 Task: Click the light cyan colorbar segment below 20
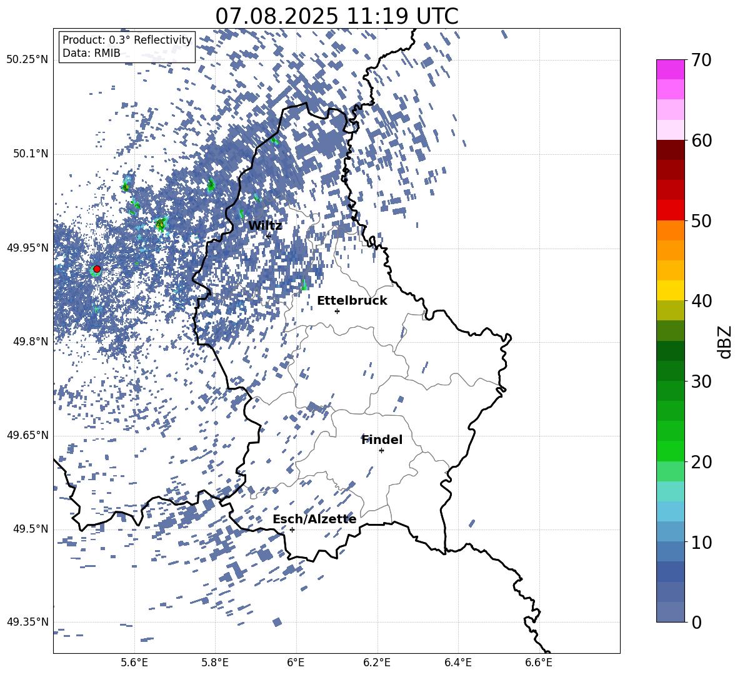pyautogui.click(x=670, y=491)
